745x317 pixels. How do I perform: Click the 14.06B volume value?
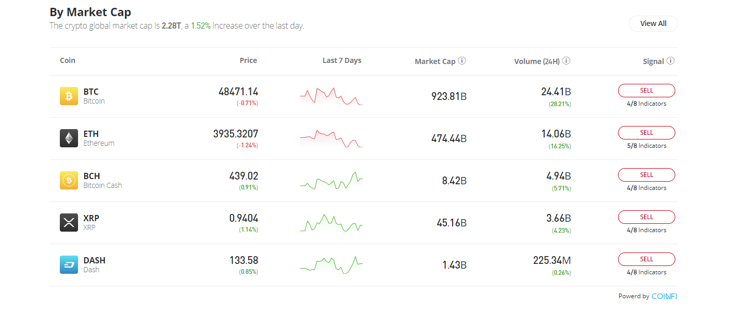556,134
